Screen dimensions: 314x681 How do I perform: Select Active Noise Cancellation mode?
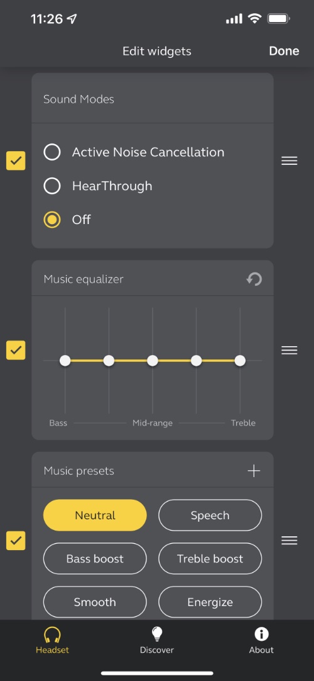click(134, 152)
